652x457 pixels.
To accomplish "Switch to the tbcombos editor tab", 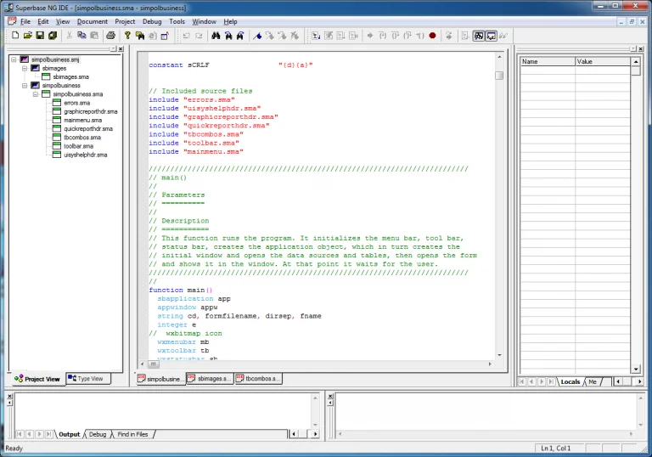I will (259, 379).
